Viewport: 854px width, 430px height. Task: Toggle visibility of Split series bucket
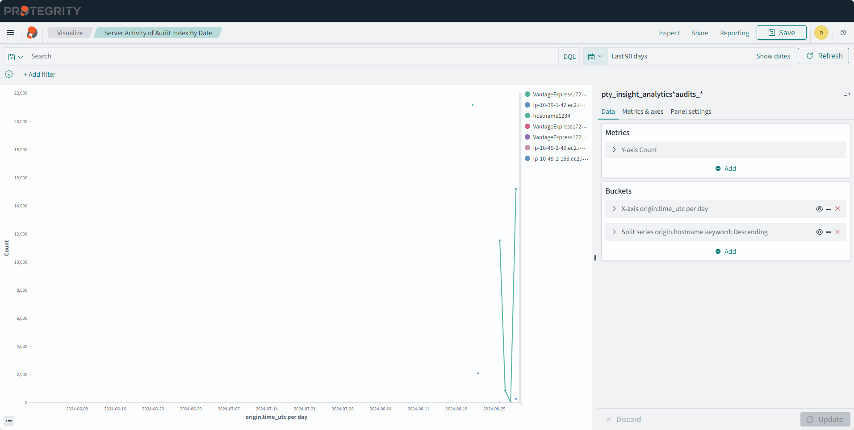[819, 232]
